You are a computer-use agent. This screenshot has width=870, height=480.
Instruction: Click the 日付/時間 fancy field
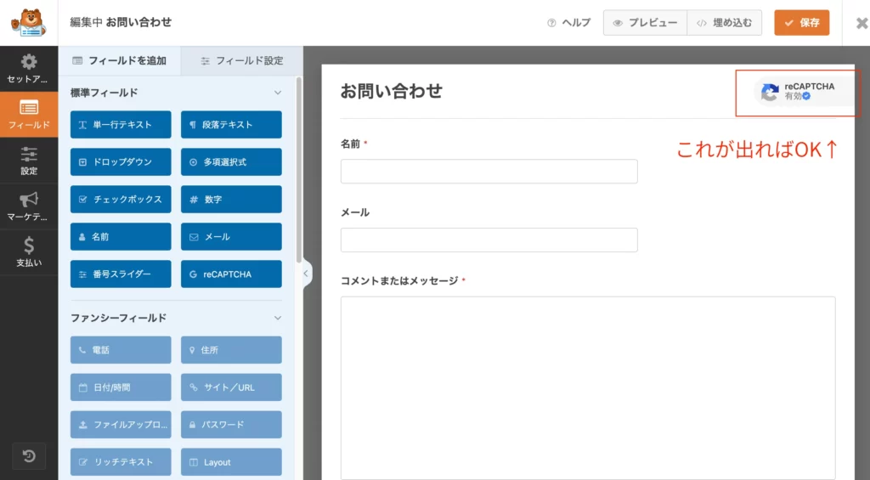121,387
